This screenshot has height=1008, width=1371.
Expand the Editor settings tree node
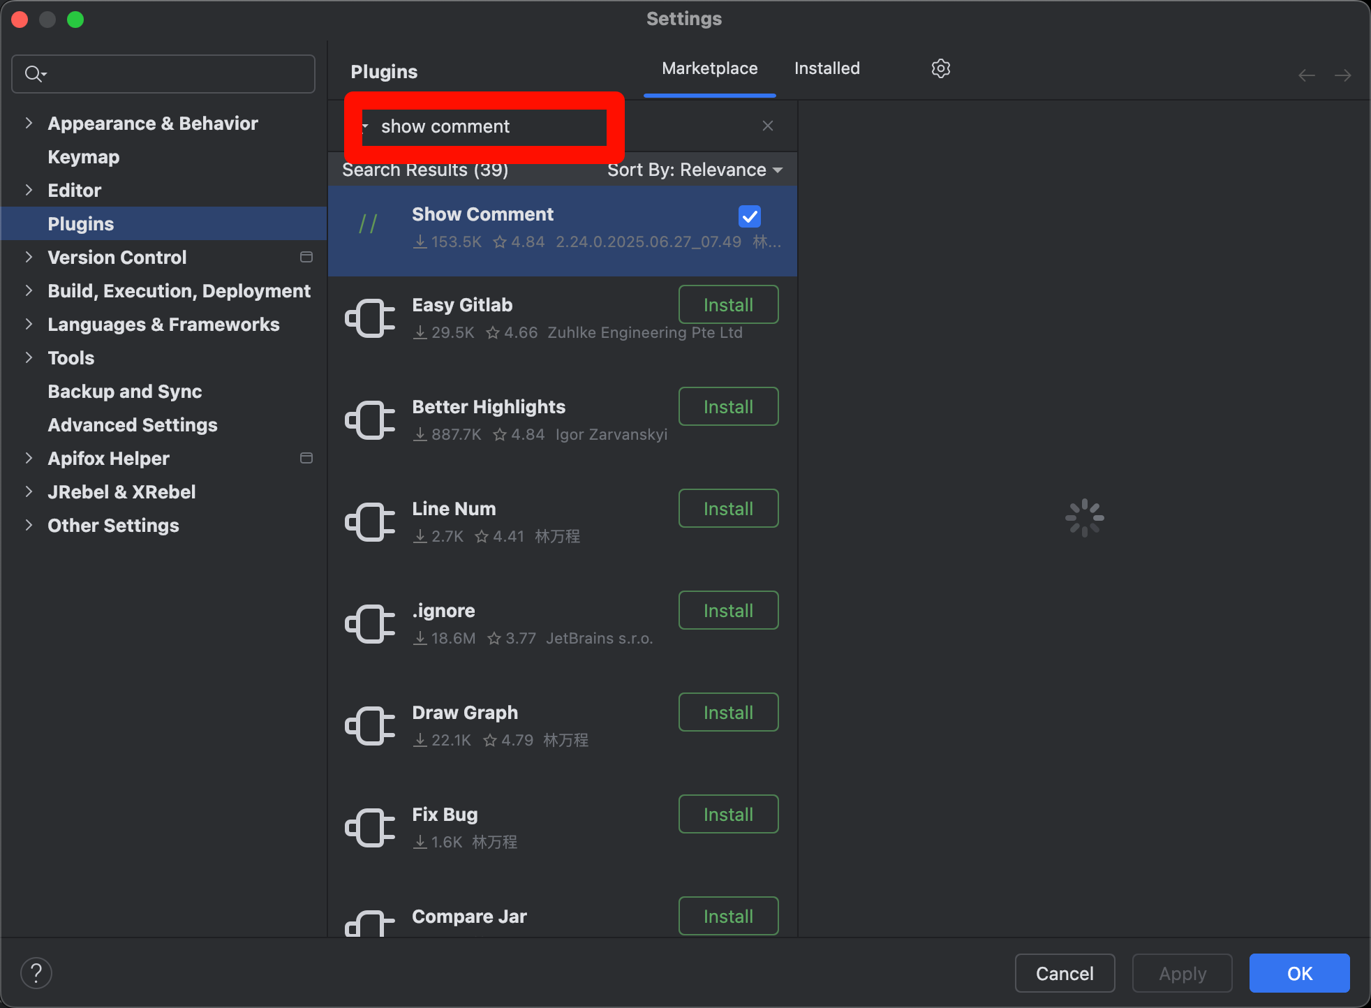tap(29, 191)
